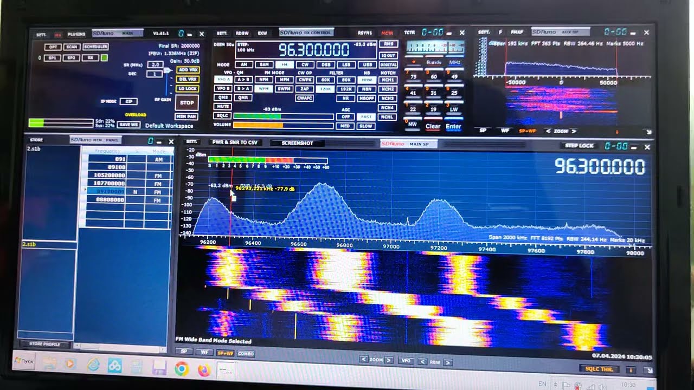Open the DEC decimation field

[155, 74]
